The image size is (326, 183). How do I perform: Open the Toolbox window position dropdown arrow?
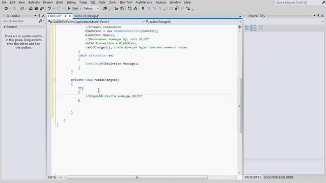pyautogui.click(x=35, y=16)
